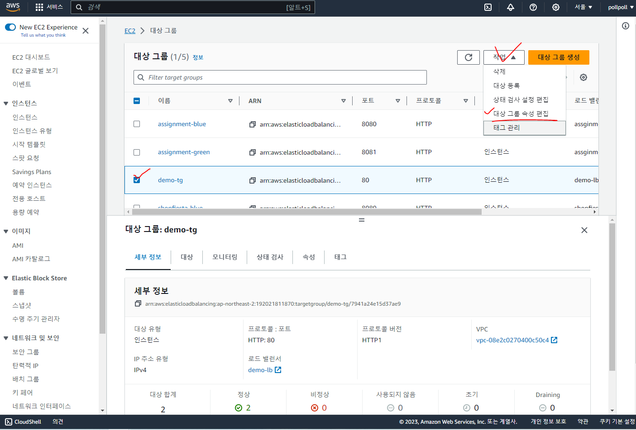The image size is (636, 430).
Task: Collapse Elastic Block Store section
Action: 6,279
